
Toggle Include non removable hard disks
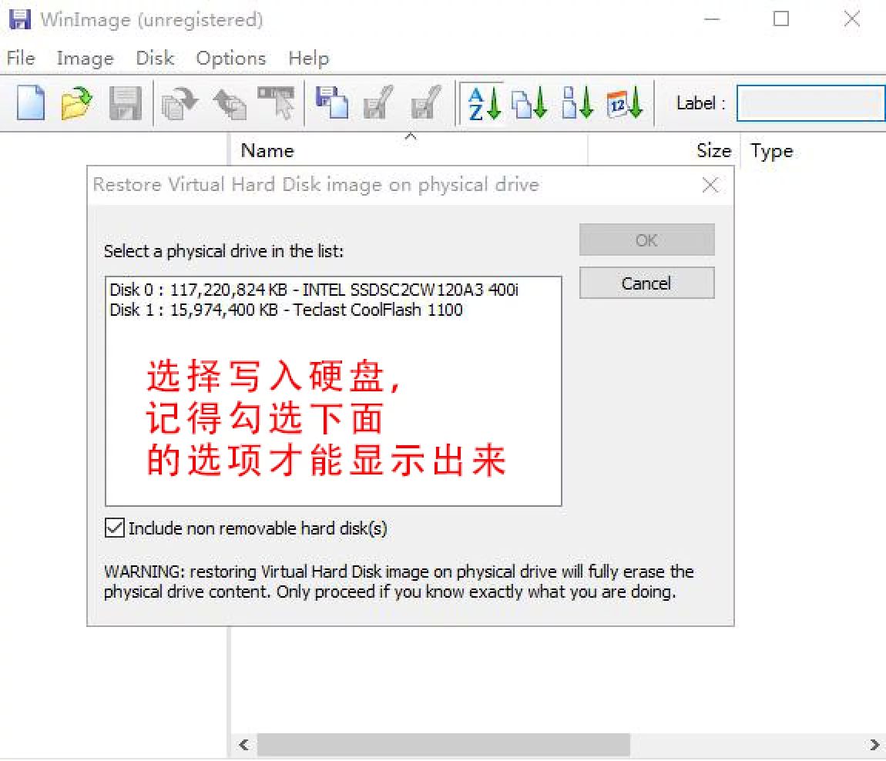pyautogui.click(x=114, y=528)
